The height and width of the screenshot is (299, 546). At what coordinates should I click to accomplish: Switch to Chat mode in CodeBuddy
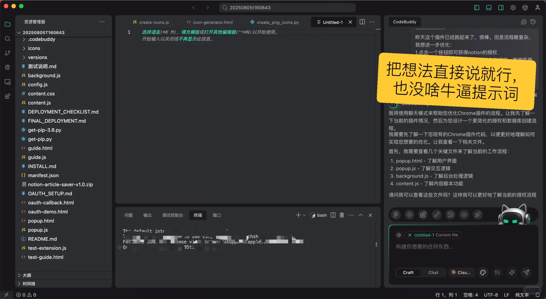click(433, 272)
